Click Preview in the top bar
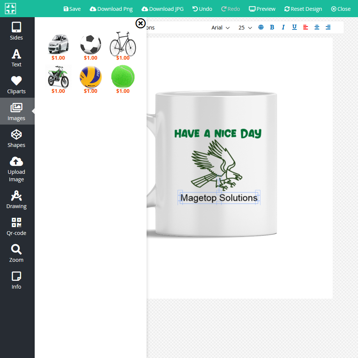This screenshot has width=358, height=358. click(x=262, y=9)
